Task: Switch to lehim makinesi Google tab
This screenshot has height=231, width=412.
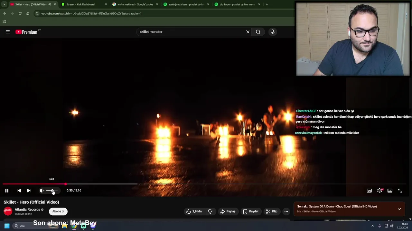Action: pos(135,4)
